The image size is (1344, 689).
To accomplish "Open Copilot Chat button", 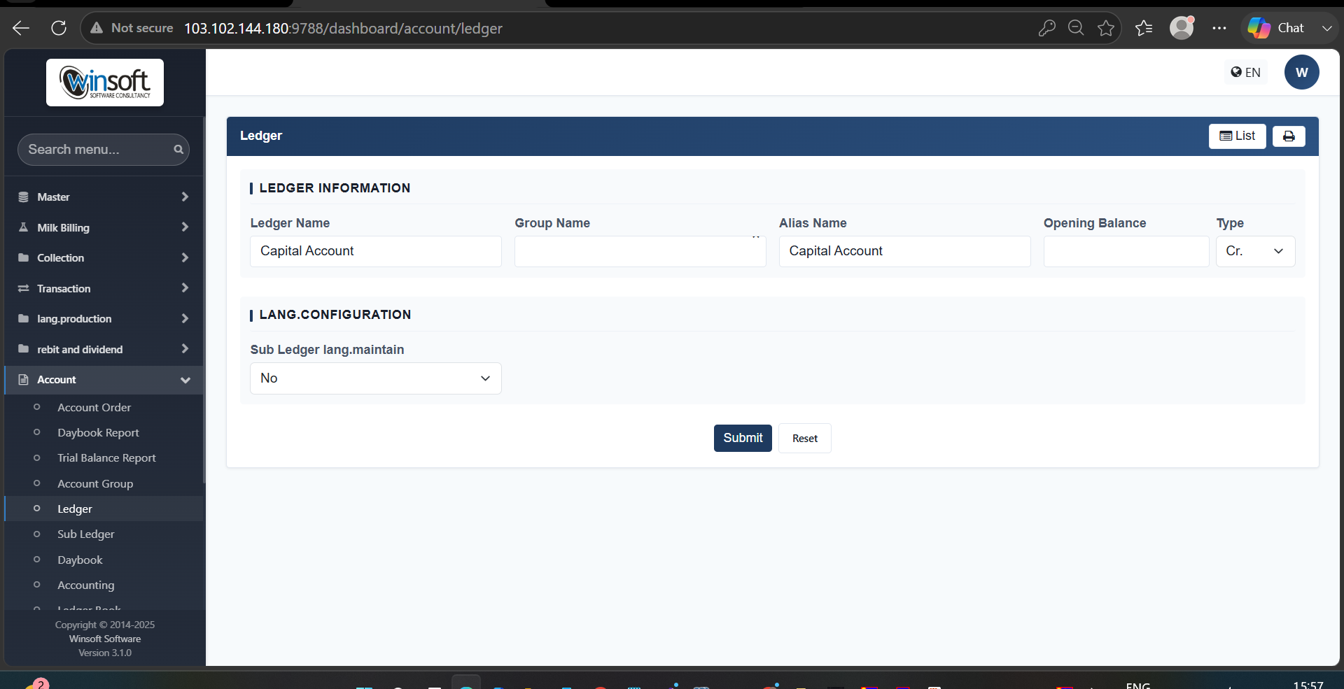I will [x=1277, y=28].
